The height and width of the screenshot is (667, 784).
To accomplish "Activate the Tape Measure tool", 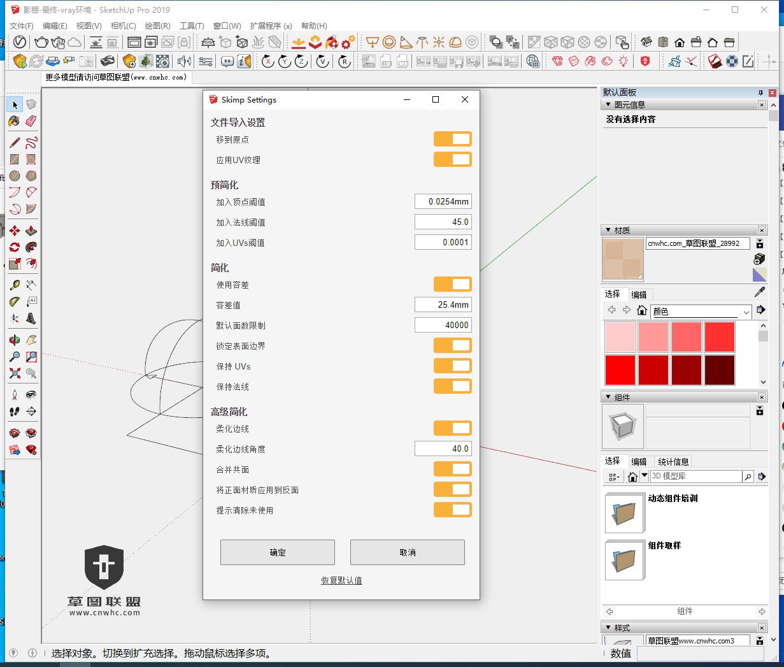I will pos(15,285).
